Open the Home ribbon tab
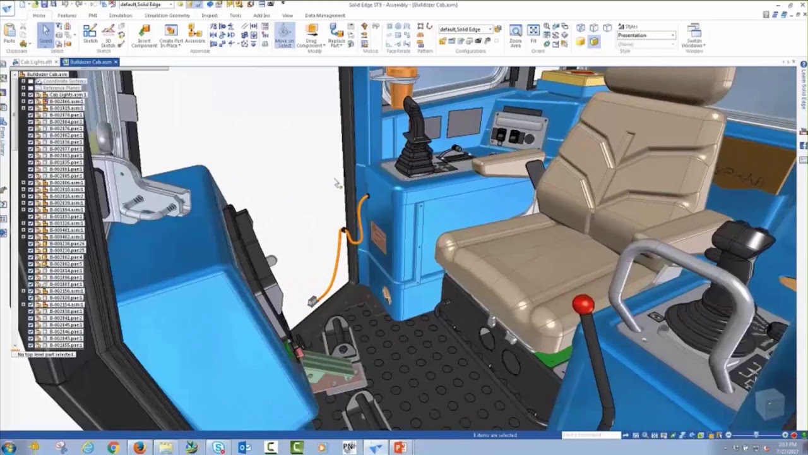Image resolution: width=808 pixels, height=455 pixels. [39, 15]
